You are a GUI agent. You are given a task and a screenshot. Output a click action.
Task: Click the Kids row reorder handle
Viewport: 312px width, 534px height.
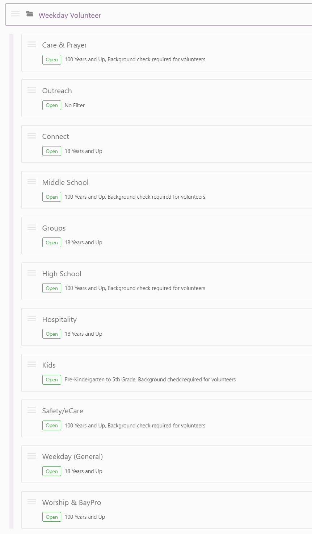click(x=32, y=364)
